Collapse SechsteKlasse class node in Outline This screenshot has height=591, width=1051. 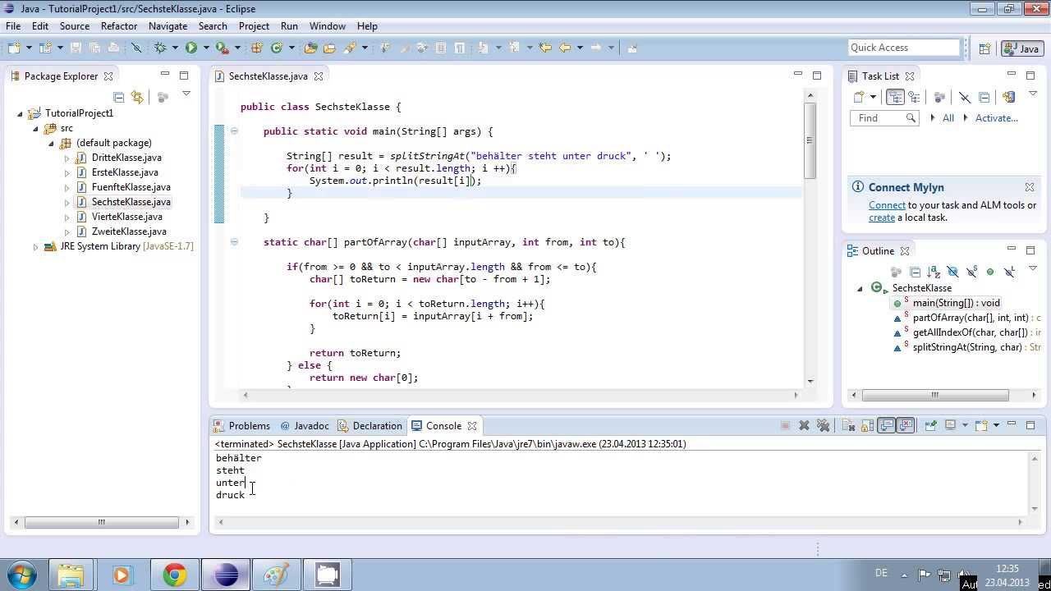(x=860, y=288)
